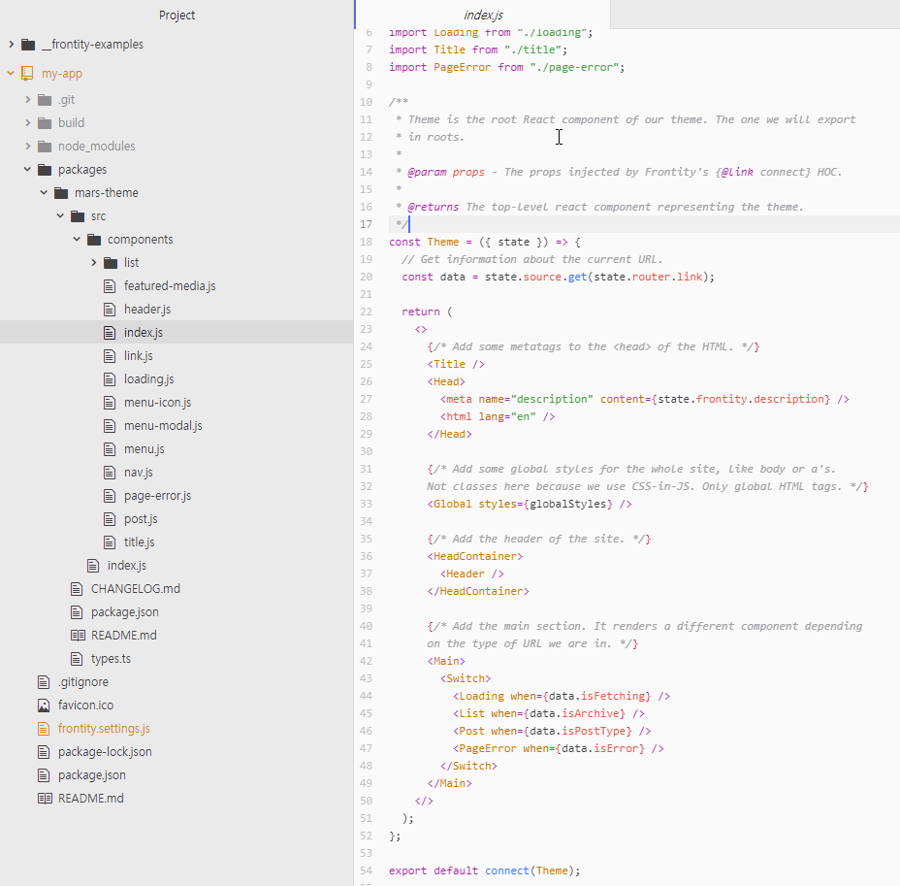Click the featured-media.js file icon
The height and width of the screenshot is (886, 900).
[x=110, y=286]
